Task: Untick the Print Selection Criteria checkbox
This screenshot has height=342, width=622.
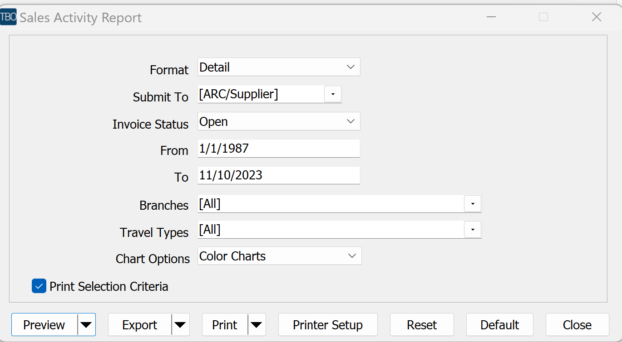Action: (39, 286)
